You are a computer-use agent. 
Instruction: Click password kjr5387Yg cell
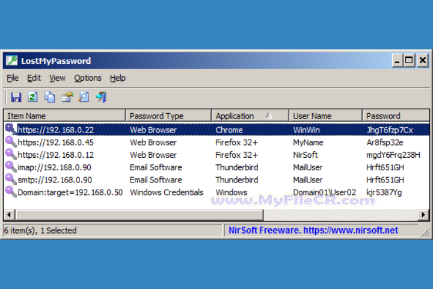pyautogui.click(x=384, y=192)
